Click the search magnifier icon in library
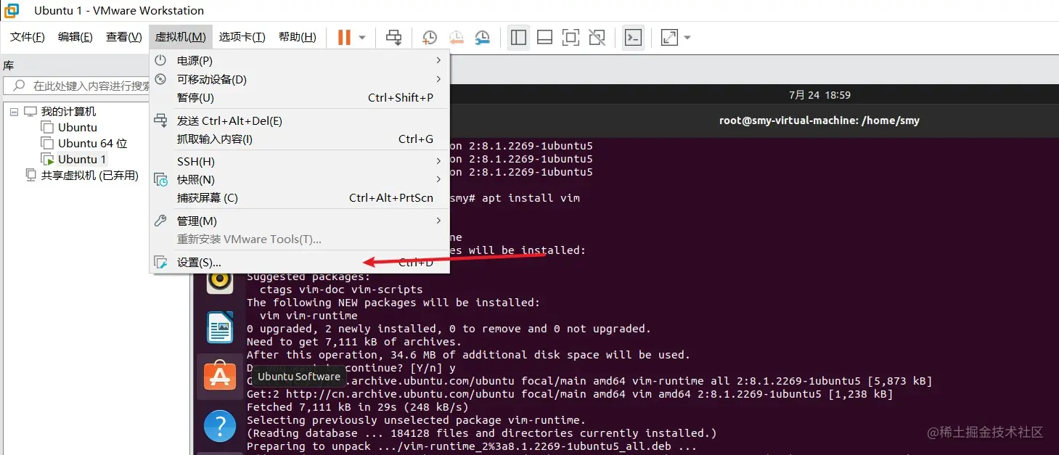Viewport: 1059px width, 455px height. click(x=19, y=86)
